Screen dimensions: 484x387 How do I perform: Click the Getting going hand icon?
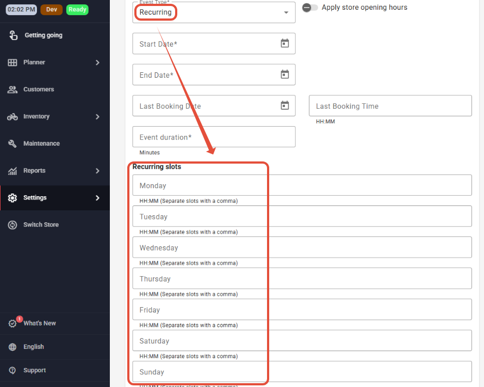[x=13, y=35]
